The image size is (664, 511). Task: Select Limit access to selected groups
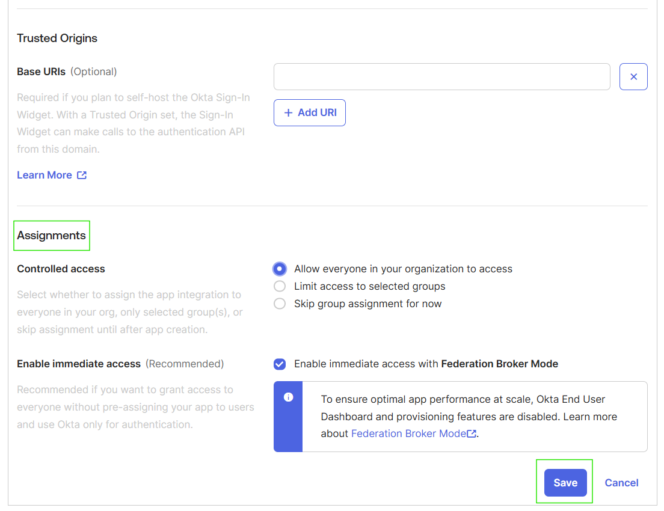coord(280,286)
